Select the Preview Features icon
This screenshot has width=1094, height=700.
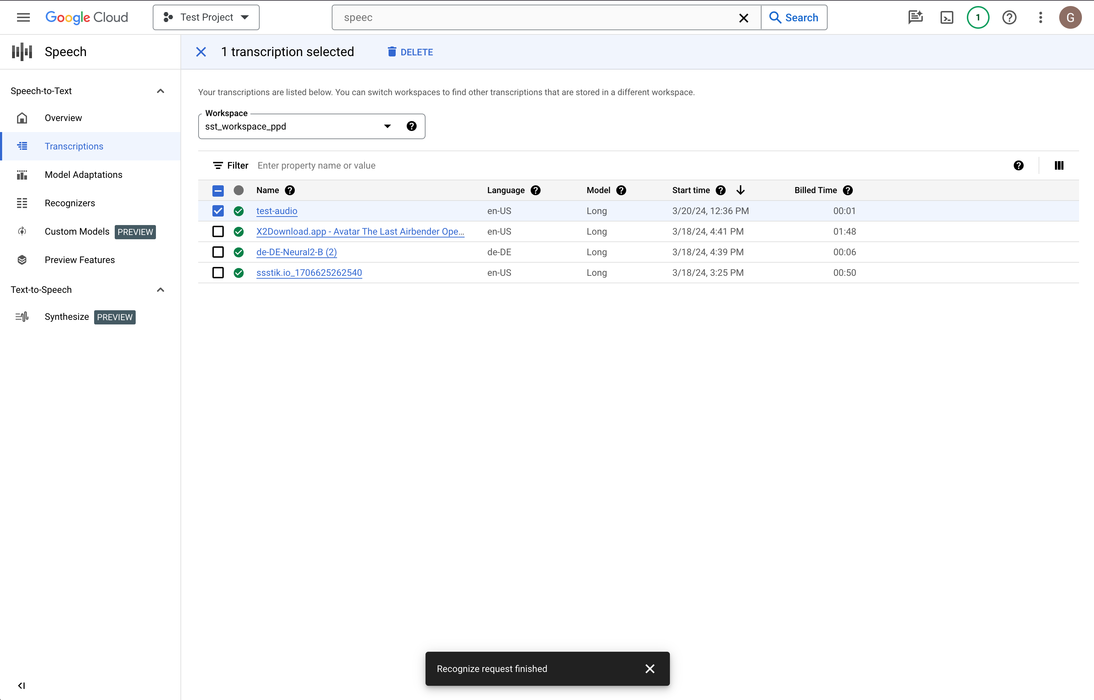tap(22, 260)
